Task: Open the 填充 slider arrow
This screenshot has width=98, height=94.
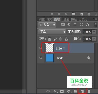Action: (x=94, y=39)
